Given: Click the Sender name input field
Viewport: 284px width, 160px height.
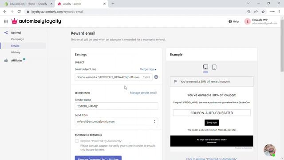Looking at the screenshot, I should [x=116, y=106].
